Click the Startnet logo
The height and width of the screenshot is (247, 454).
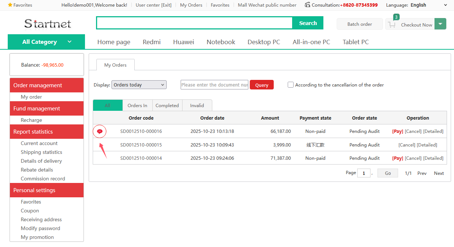pyautogui.click(x=47, y=24)
